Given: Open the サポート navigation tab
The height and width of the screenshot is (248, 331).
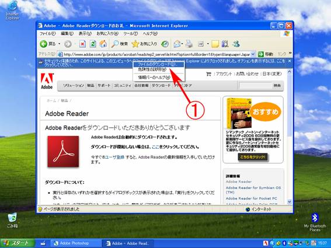Looking at the screenshot, I should pos(104,85).
